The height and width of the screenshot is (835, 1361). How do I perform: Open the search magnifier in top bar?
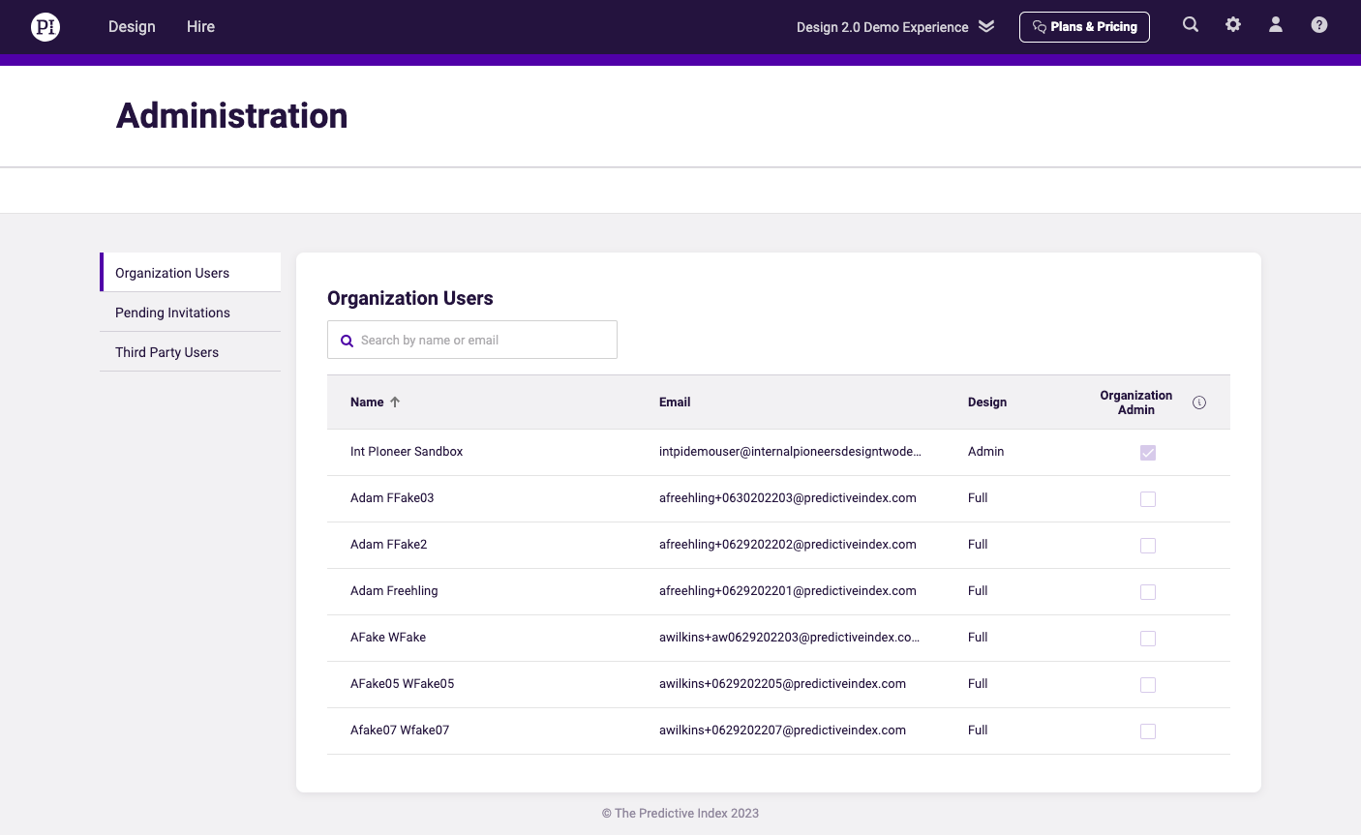click(x=1191, y=25)
